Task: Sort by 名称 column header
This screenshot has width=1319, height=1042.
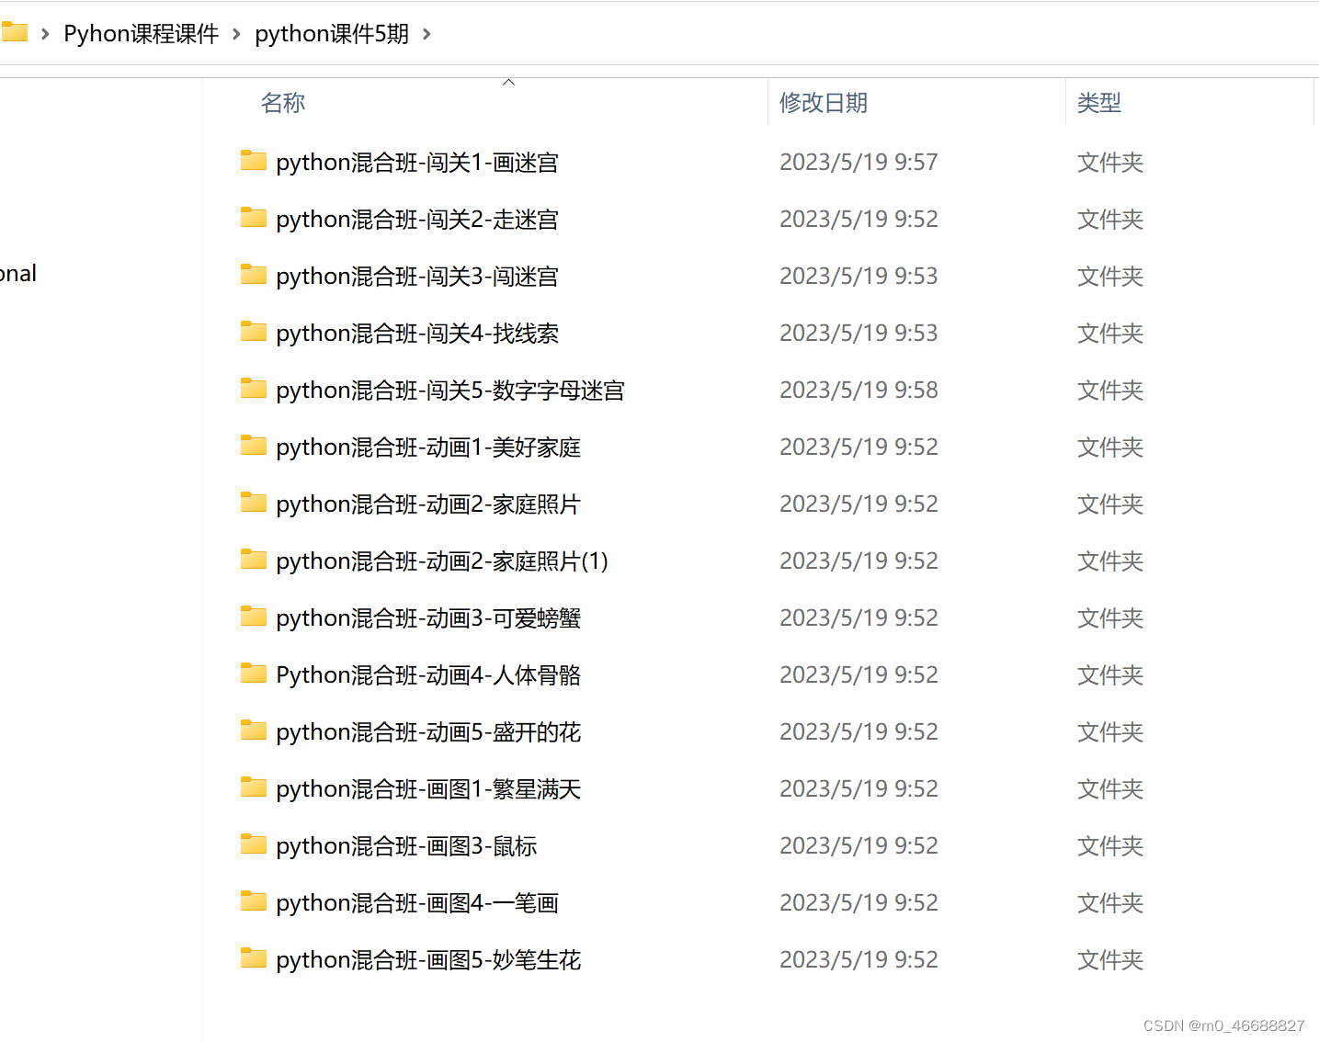Action: (x=283, y=103)
